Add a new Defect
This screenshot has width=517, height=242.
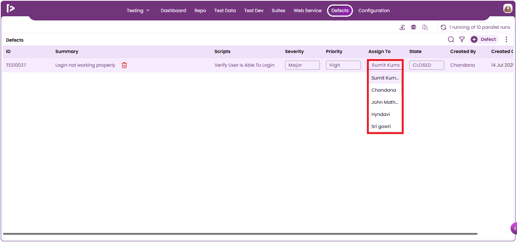[484, 39]
